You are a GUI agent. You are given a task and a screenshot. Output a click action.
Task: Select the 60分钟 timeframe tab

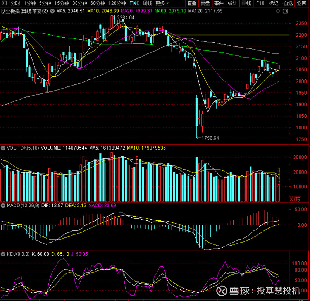(x=98, y=3)
